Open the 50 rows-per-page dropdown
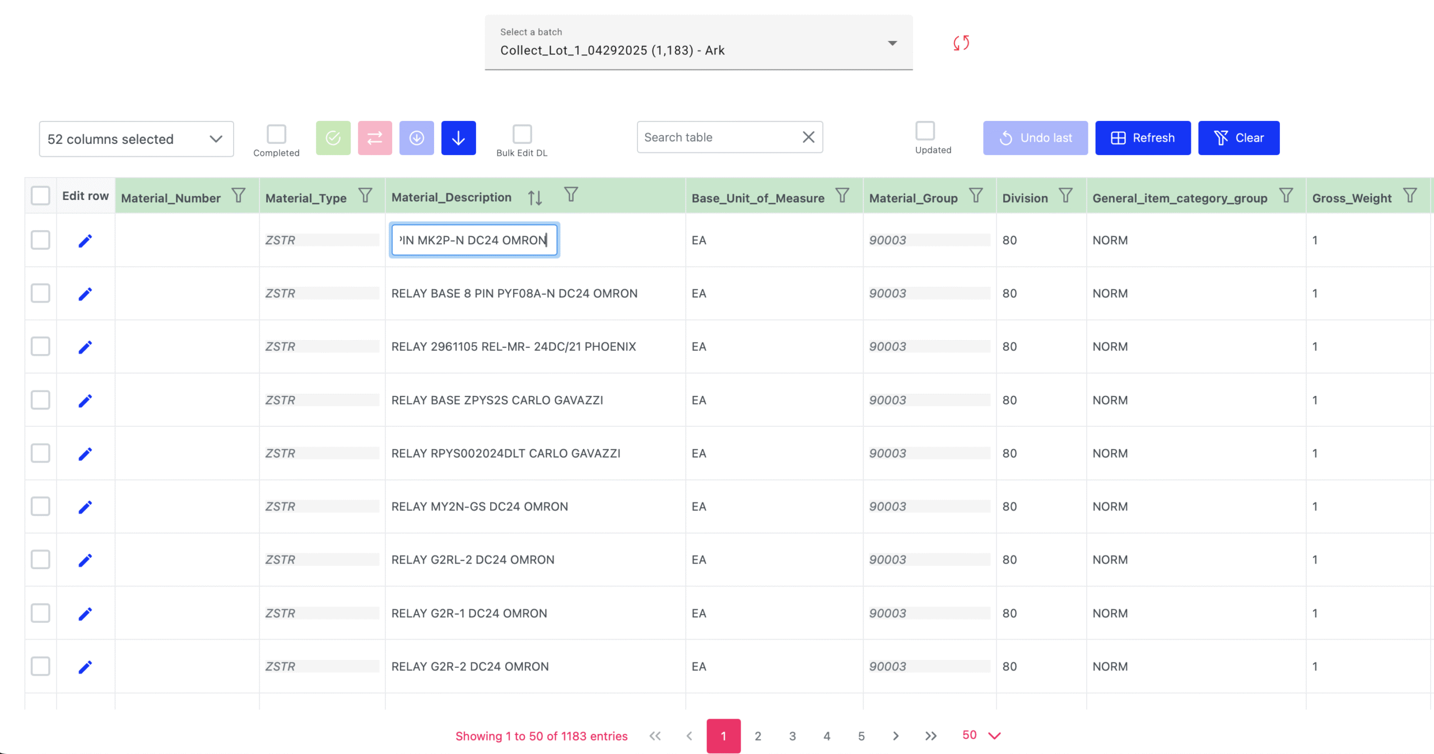The height and width of the screenshot is (754, 1434). pos(981,736)
